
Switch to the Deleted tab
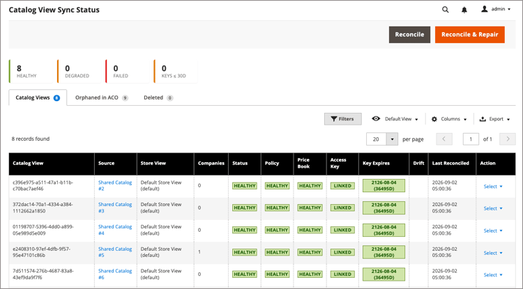tap(158, 97)
